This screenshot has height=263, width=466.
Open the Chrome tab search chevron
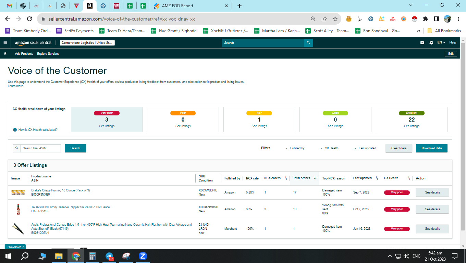[x=411, y=5]
